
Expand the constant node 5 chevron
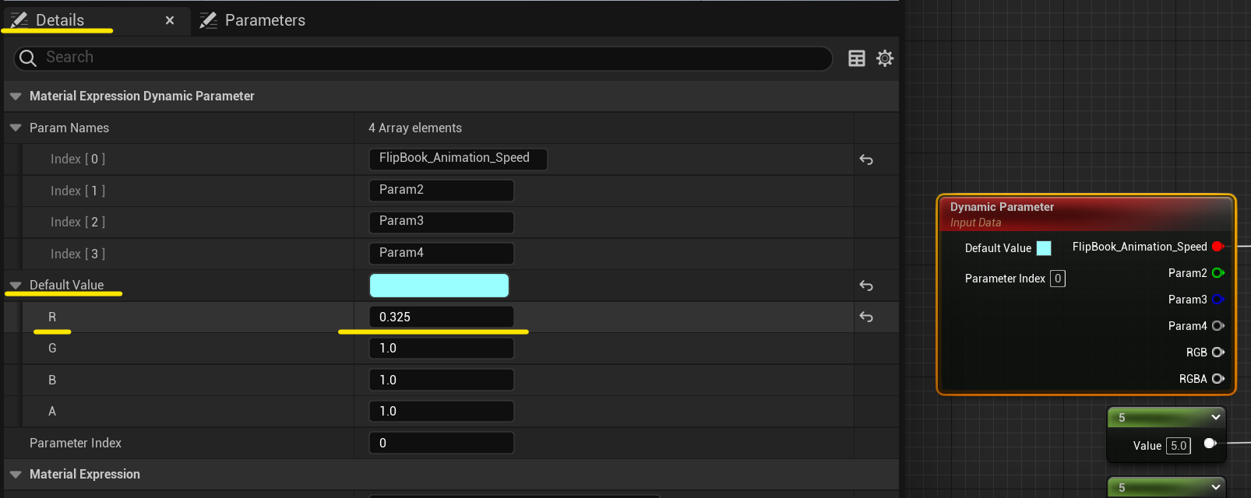pyautogui.click(x=1215, y=418)
